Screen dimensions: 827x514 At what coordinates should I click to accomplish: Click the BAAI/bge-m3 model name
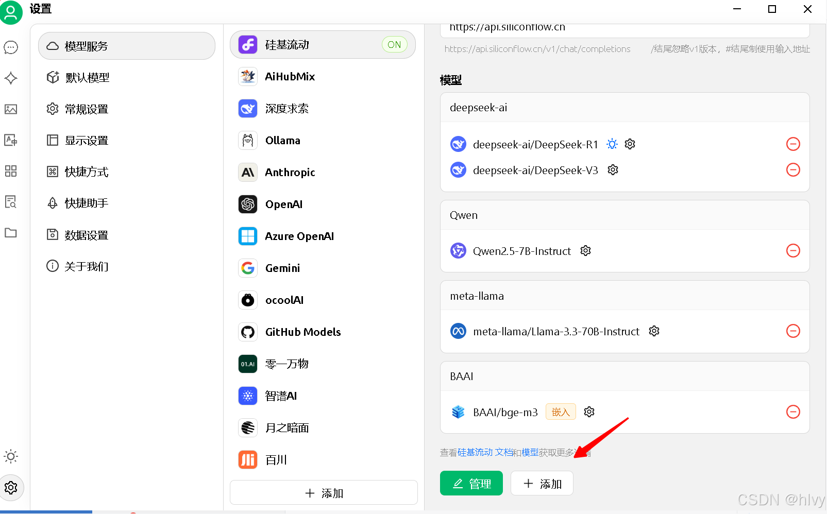click(x=505, y=413)
